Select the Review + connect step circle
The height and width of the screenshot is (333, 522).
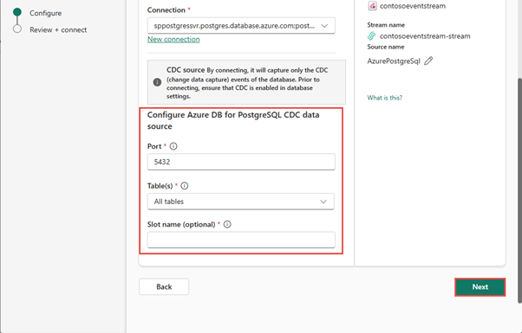[17, 29]
